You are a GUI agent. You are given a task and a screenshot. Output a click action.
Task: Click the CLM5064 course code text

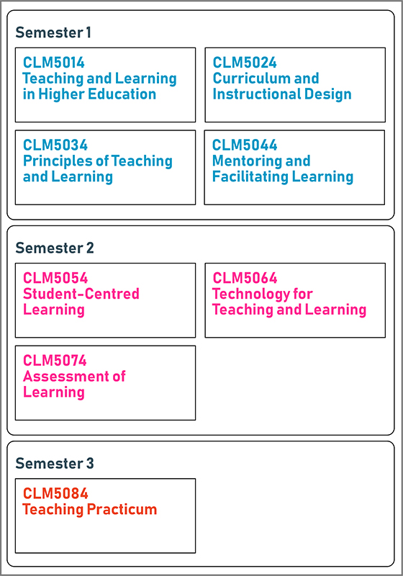point(245,278)
